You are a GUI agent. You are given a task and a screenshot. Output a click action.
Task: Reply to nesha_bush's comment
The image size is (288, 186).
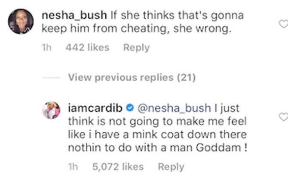pyautogui.click(x=136, y=48)
